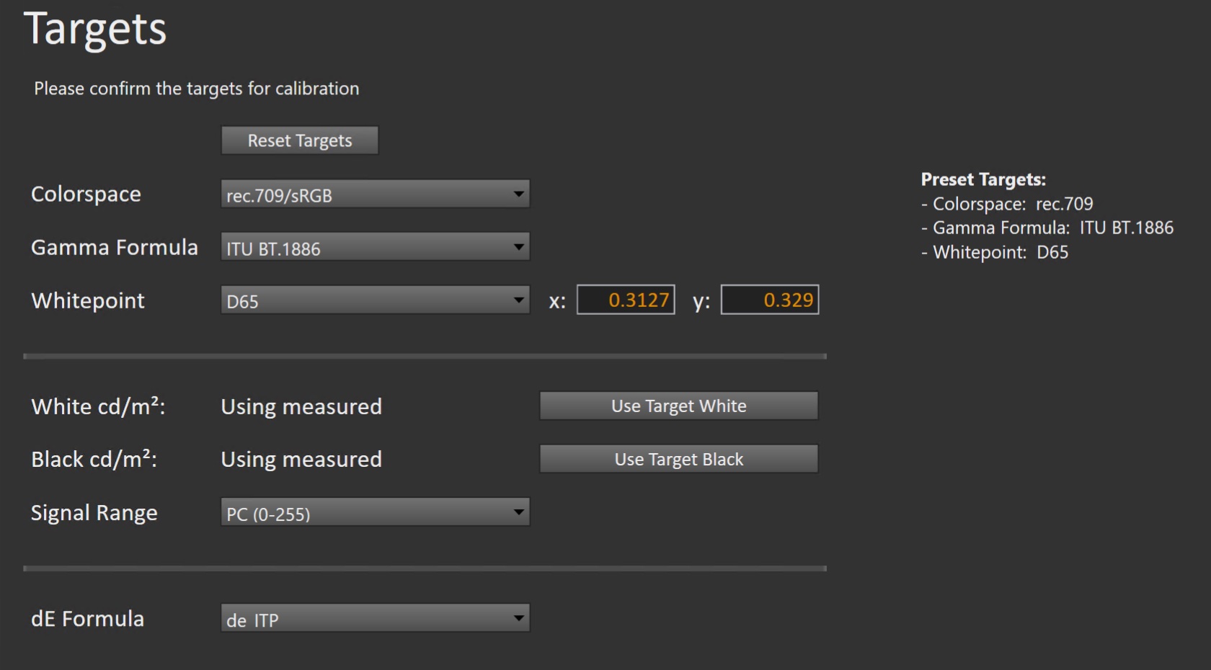Image resolution: width=1211 pixels, height=670 pixels.
Task: Click the calibration targets confirmation message
Action: pos(196,89)
